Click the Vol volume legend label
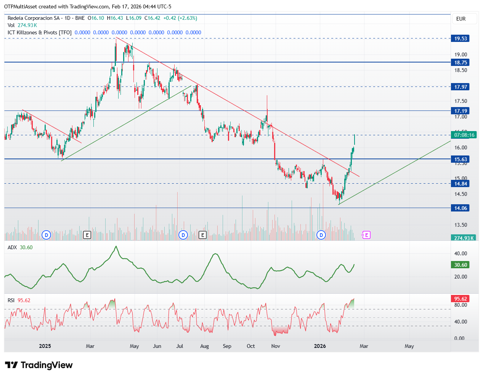 coord(11,25)
